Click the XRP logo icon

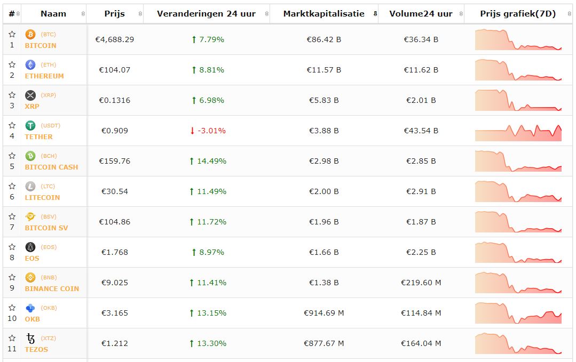(30, 95)
